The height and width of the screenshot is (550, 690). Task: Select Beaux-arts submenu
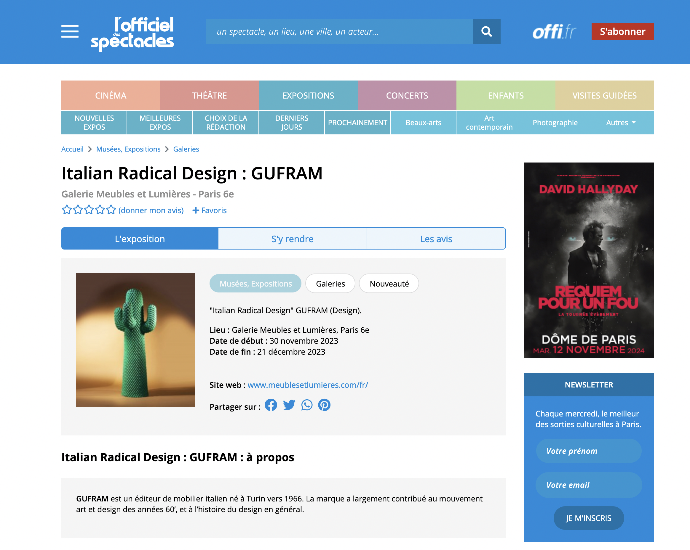[x=423, y=123]
